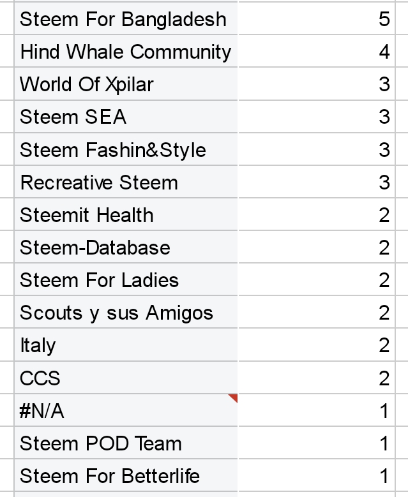The height and width of the screenshot is (497, 408).
Task: Click the Steem For Betterlife cell
Action: pos(125,476)
